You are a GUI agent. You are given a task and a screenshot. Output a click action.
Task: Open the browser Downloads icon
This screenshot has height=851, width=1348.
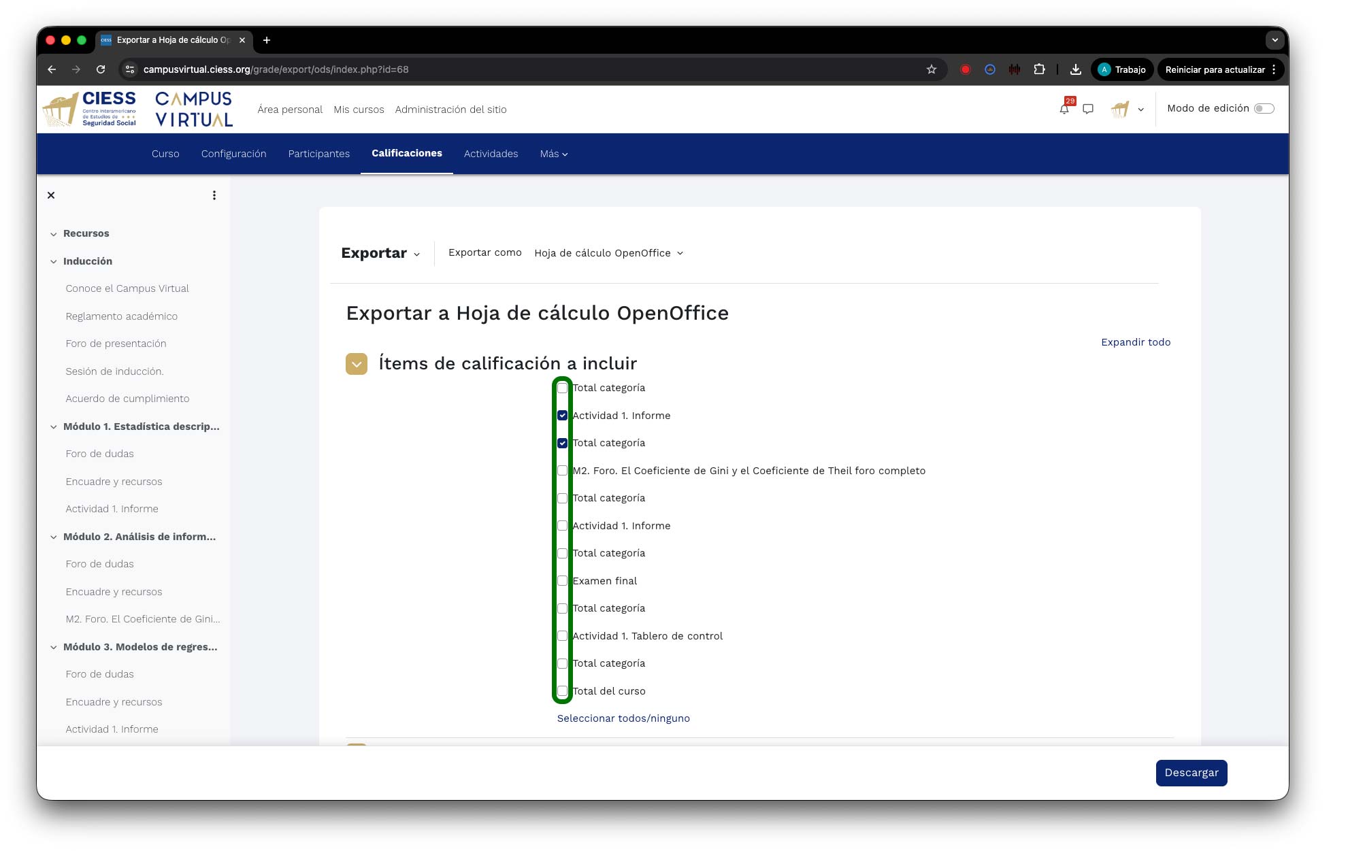1076,69
